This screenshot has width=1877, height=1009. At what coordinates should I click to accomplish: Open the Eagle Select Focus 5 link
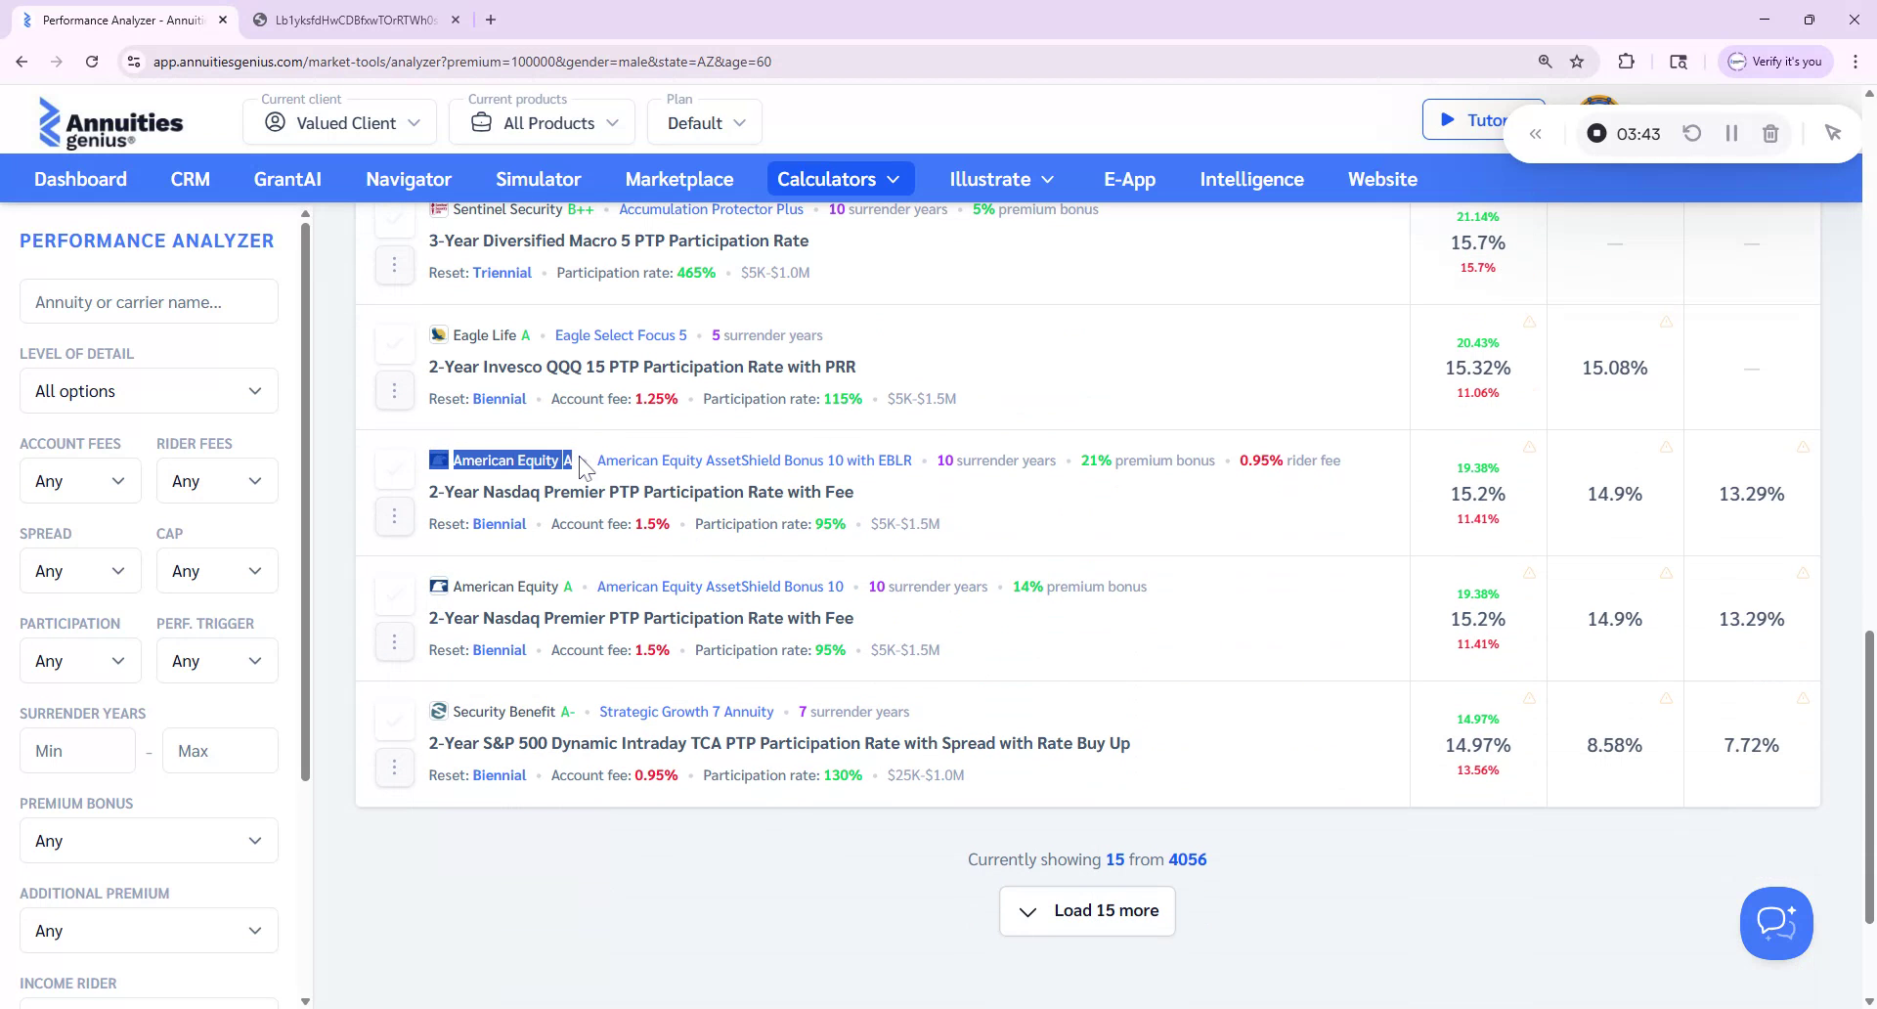click(620, 334)
